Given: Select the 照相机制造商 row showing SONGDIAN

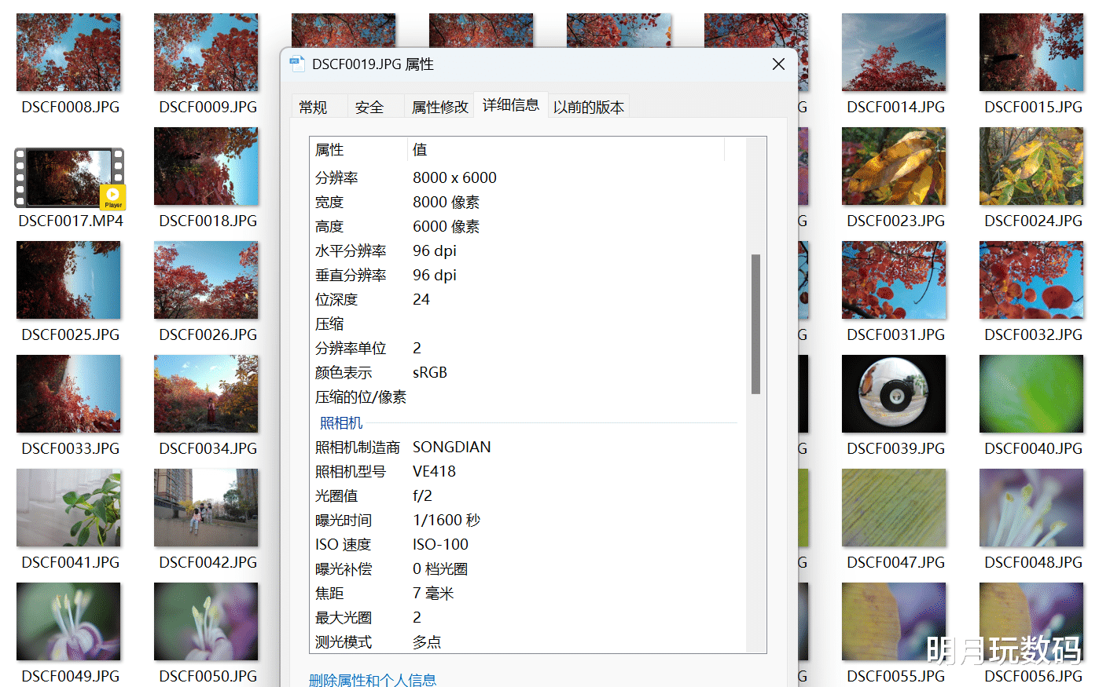Looking at the screenshot, I should 527,448.
